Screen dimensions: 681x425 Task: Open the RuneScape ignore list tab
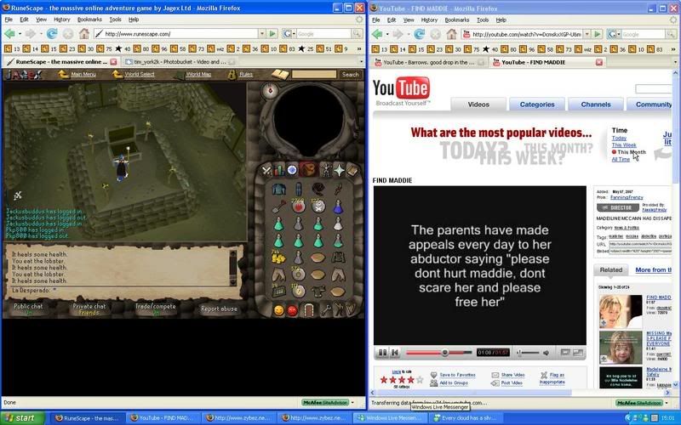(293, 310)
